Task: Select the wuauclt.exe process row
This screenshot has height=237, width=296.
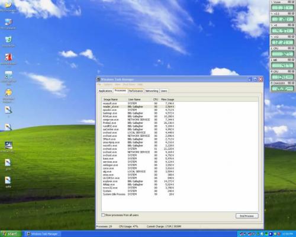Action: pos(139,103)
